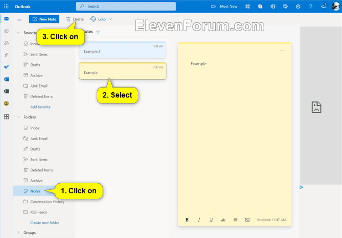Launch Excel from the left rail
This screenshot has height=238, width=342.
(x=6, y=91)
